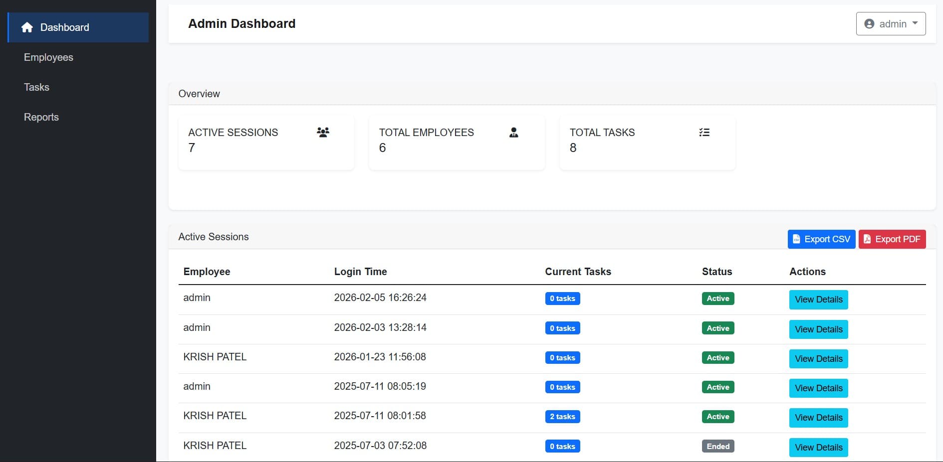Image resolution: width=943 pixels, height=462 pixels.
Task: View details for admin session 2026-02-05
Action: (x=818, y=300)
